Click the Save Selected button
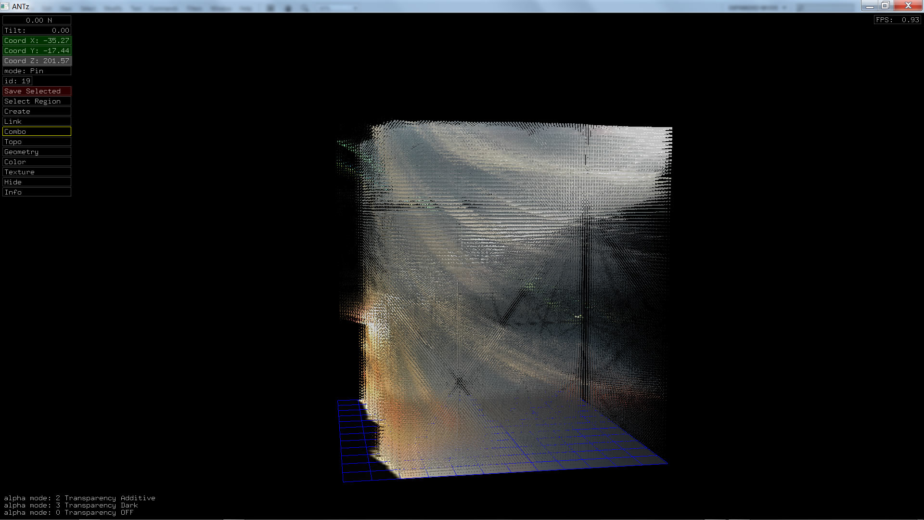This screenshot has width=924, height=520. [x=37, y=91]
